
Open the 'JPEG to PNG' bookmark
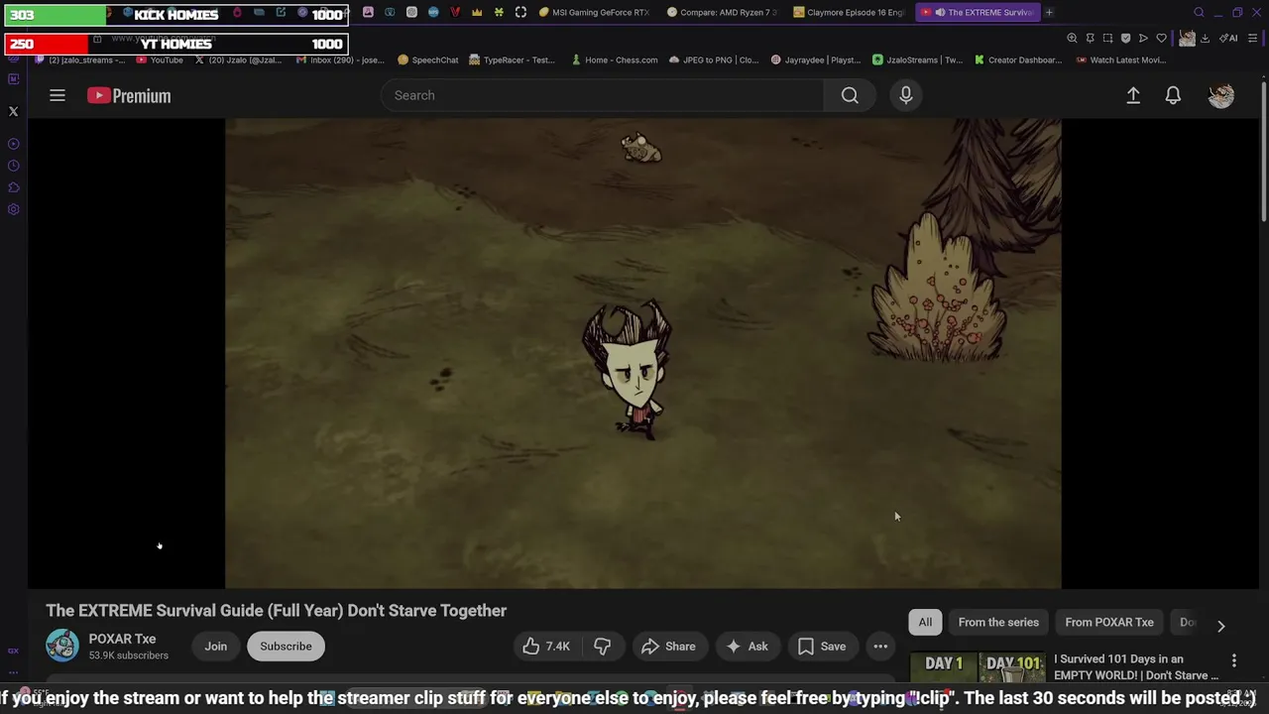[x=714, y=59]
